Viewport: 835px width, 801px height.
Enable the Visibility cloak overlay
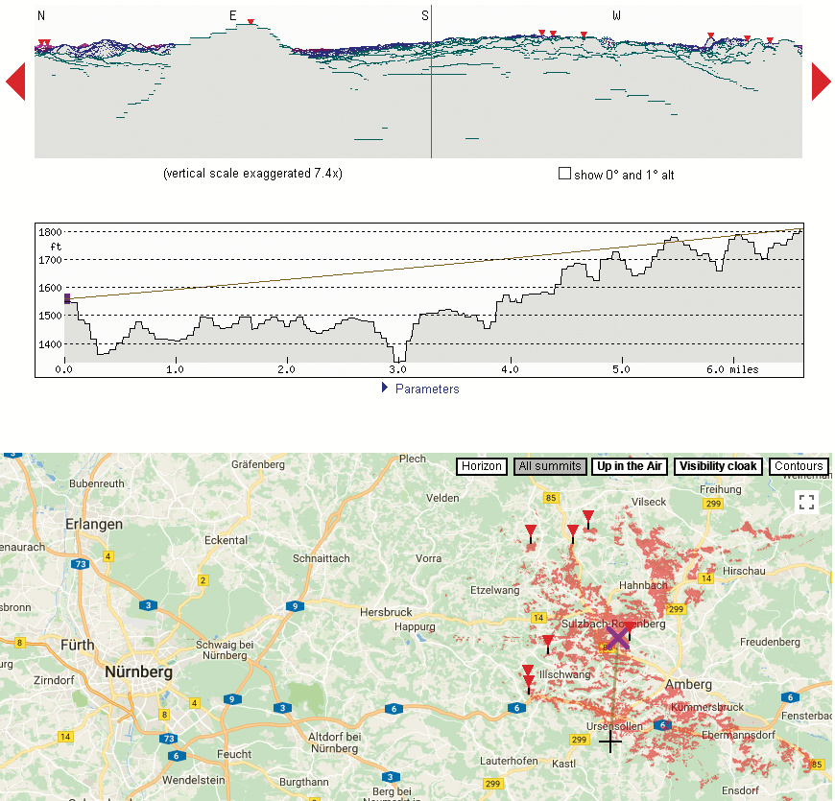tap(718, 466)
